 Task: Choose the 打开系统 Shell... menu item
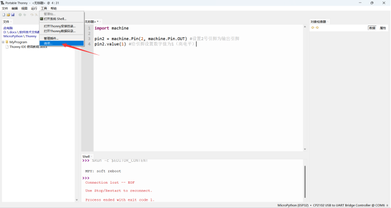point(55,19)
